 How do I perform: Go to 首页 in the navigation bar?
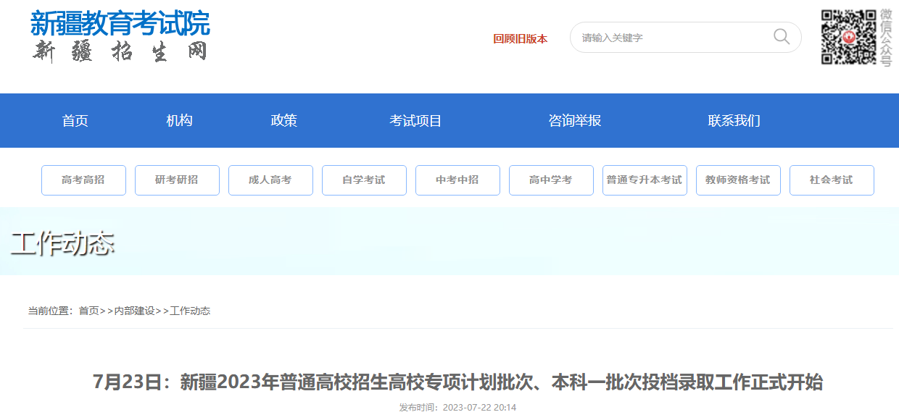tap(75, 121)
